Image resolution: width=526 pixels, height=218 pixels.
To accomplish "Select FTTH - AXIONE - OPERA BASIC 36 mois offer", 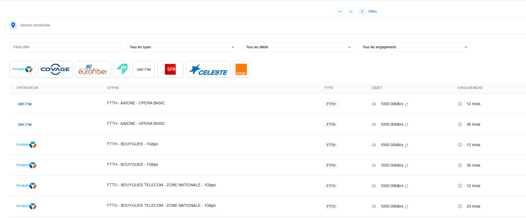I will click(x=136, y=124).
